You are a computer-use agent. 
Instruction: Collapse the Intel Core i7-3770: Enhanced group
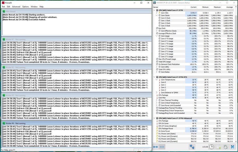pos(154,118)
